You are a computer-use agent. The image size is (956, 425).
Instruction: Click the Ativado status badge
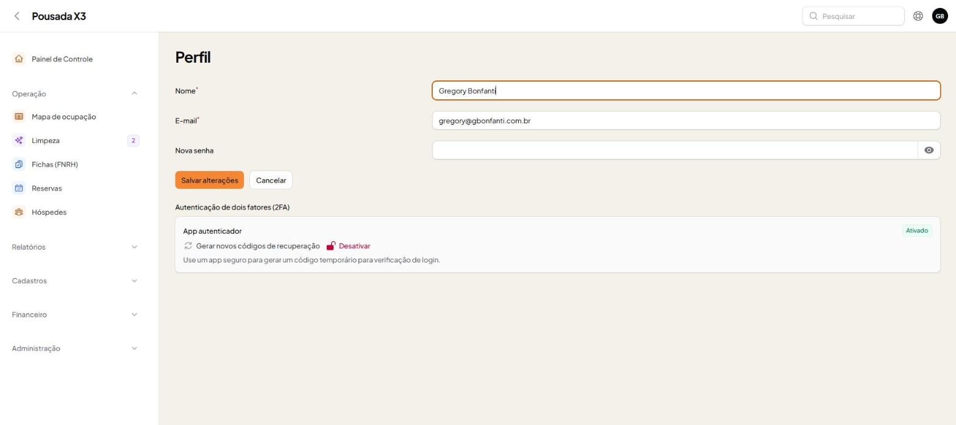tap(917, 231)
